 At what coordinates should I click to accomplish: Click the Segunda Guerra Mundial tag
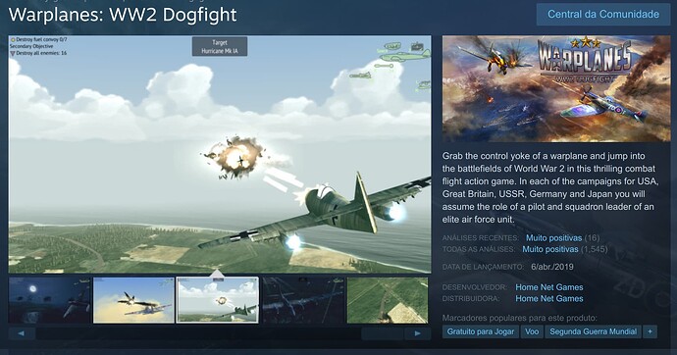tap(593, 331)
